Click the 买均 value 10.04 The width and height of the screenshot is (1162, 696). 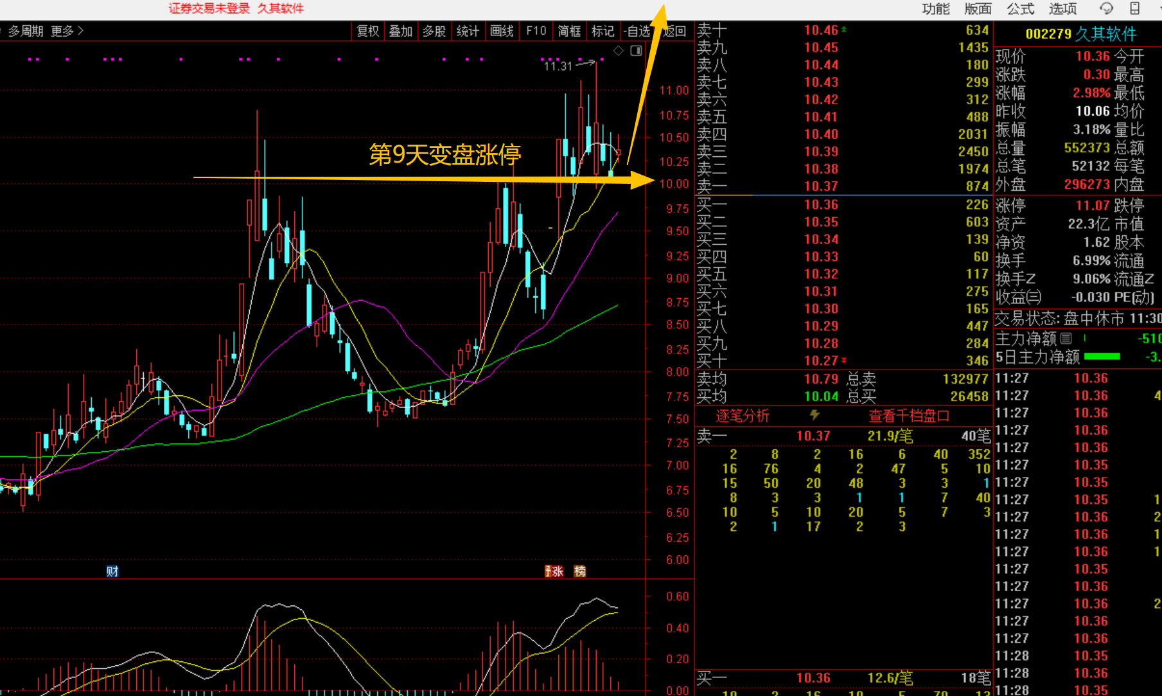pos(821,397)
